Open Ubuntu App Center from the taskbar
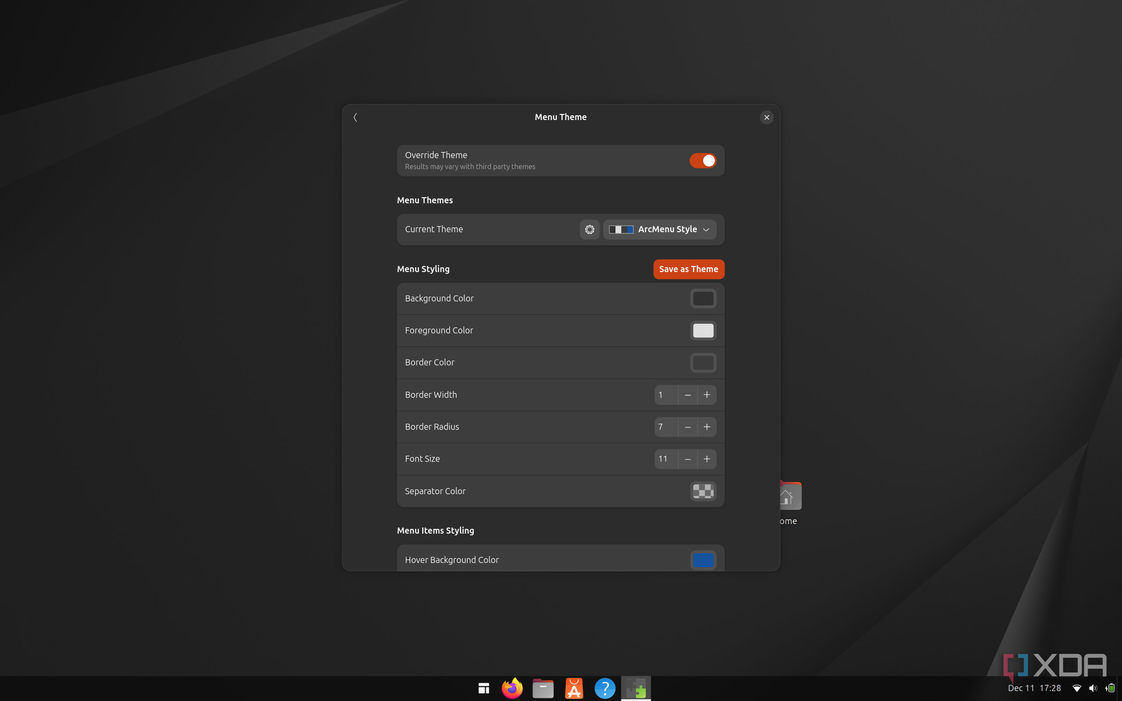Viewport: 1122px width, 701px height. (574, 688)
